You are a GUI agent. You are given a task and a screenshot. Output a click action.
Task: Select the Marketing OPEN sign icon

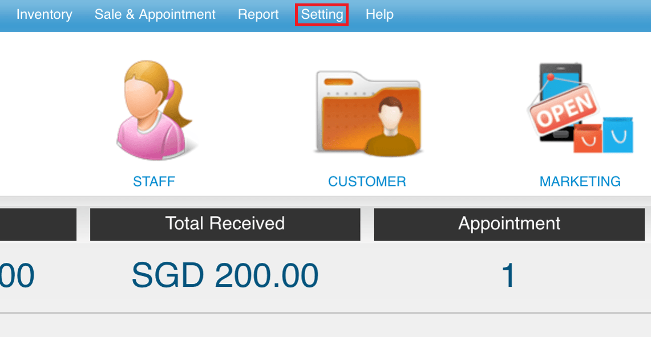tap(580, 108)
